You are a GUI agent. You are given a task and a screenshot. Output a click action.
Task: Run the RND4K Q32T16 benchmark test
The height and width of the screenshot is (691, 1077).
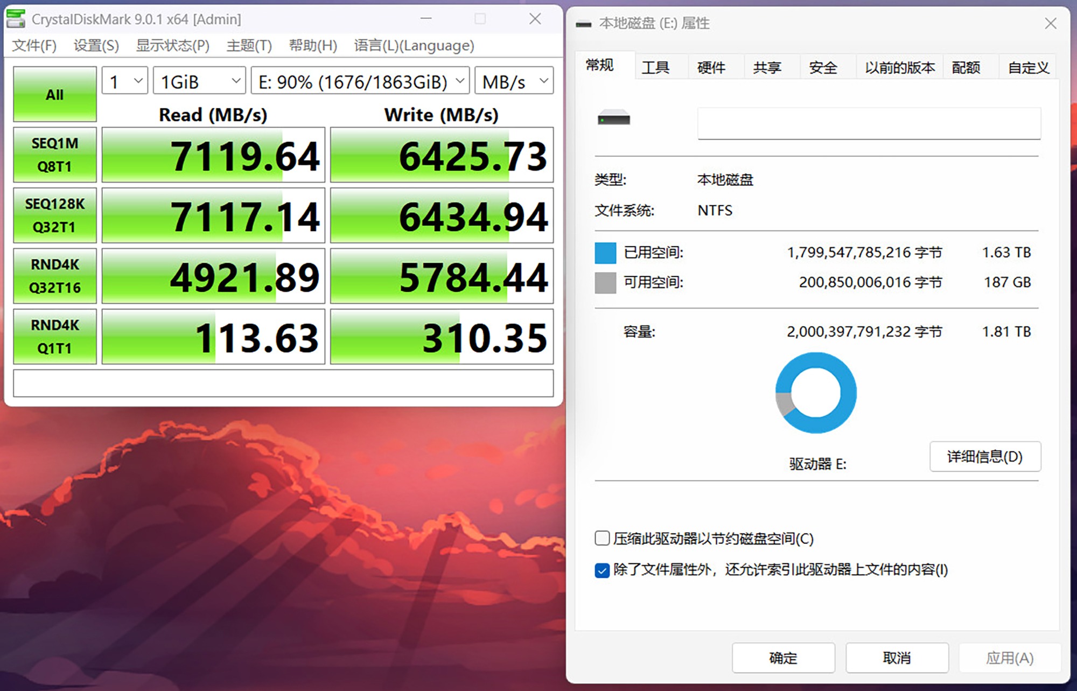click(x=55, y=276)
